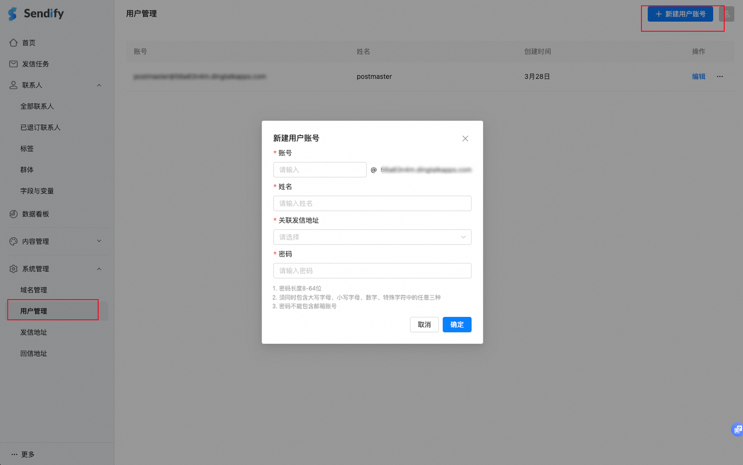Click the 取消 button in dialog

click(424, 325)
